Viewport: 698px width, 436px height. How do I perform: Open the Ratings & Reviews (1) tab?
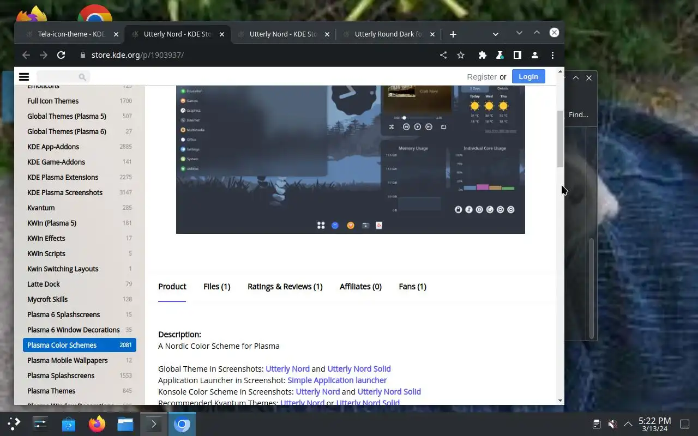pos(285,287)
